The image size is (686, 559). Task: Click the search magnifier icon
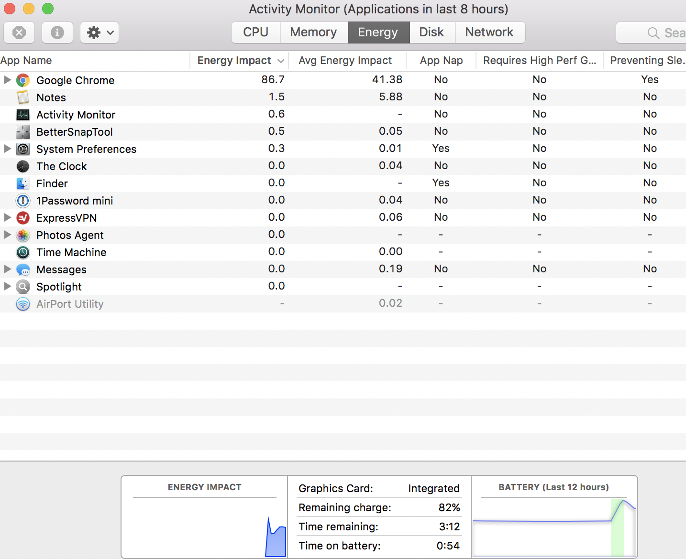(653, 33)
